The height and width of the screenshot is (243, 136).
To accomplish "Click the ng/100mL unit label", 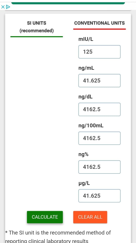I will click(91, 126).
